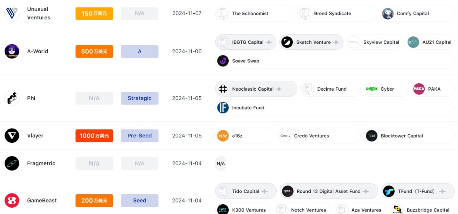Click the Strategic round label
The width and height of the screenshot is (458, 214).
tap(139, 98)
